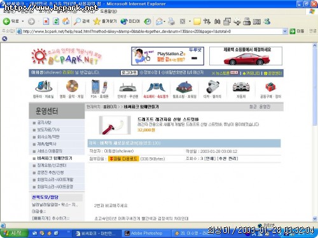Open the Favorites star panel
The image size is (318, 238).
point(105,22)
